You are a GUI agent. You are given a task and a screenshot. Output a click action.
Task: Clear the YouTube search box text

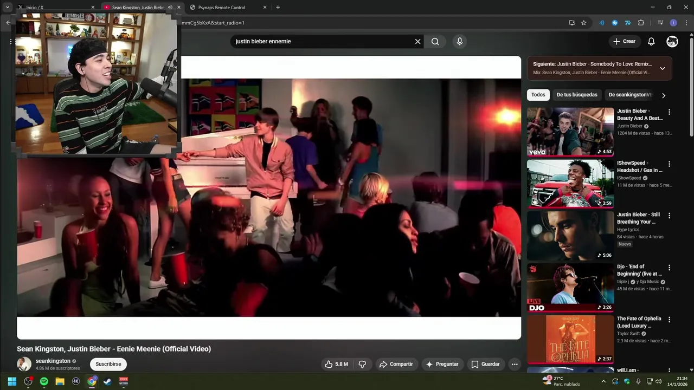[x=417, y=41]
